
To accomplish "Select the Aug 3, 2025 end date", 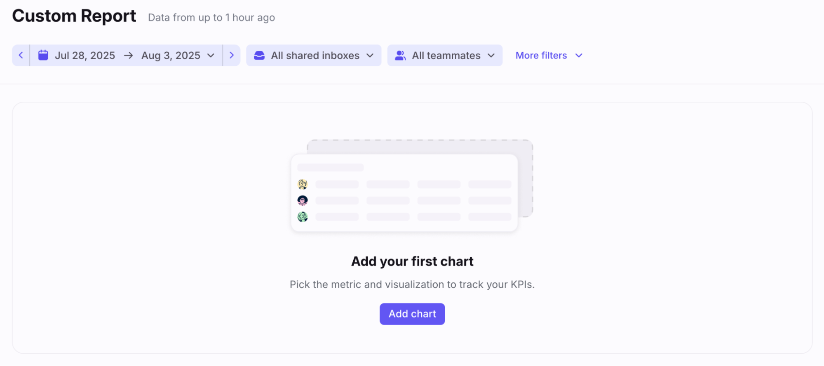I will click(171, 56).
